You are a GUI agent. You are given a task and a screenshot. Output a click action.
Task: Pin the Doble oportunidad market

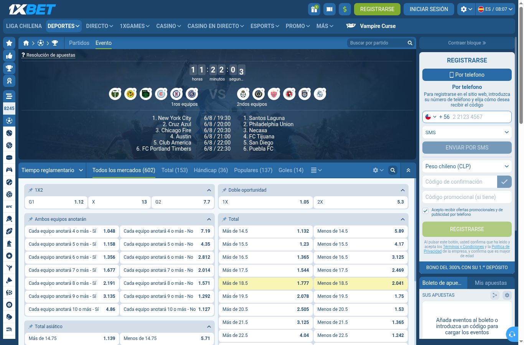(x=224, y=190)
